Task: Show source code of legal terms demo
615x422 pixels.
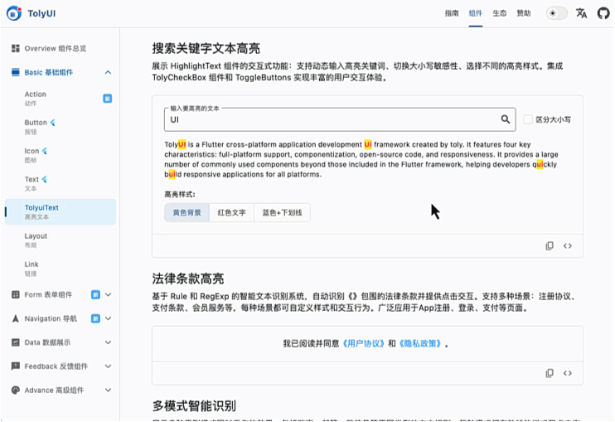Action: pos(568,373)
